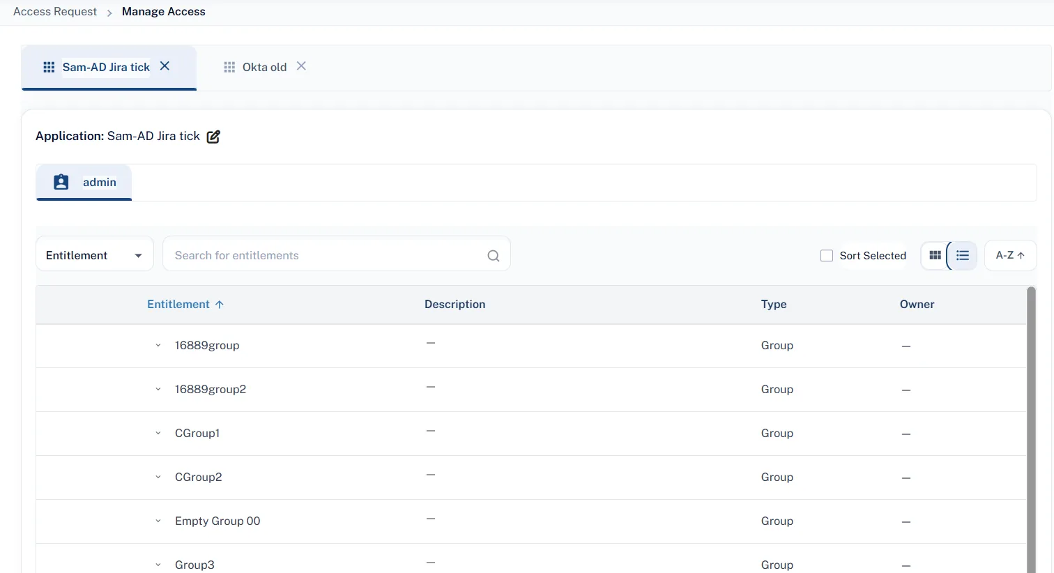
Task: Switch to the Okta old tab
Action: [265, 67]
